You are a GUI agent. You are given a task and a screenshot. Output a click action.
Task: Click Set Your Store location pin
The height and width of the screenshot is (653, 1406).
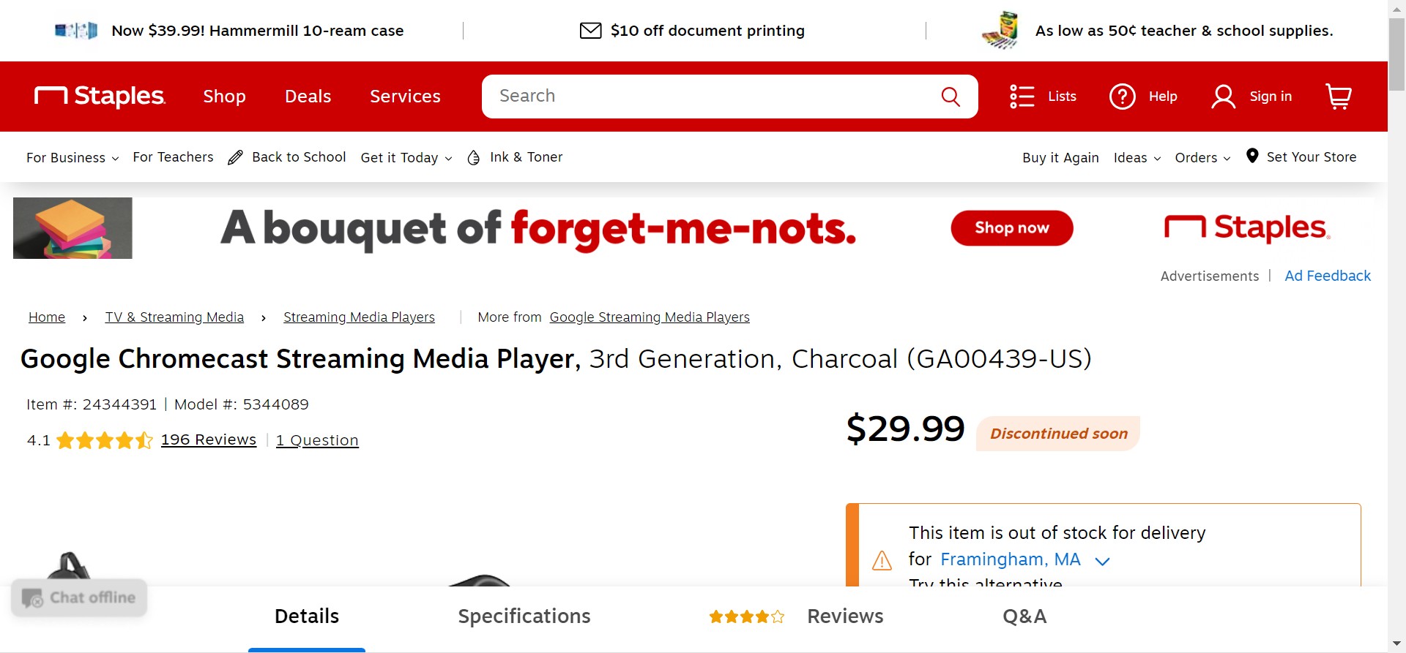coord(1253,156)
